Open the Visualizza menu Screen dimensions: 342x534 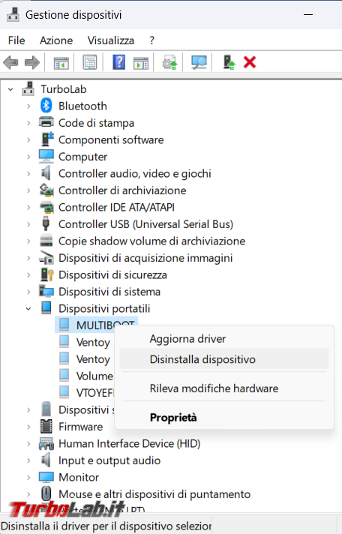[x=111, y=40]
